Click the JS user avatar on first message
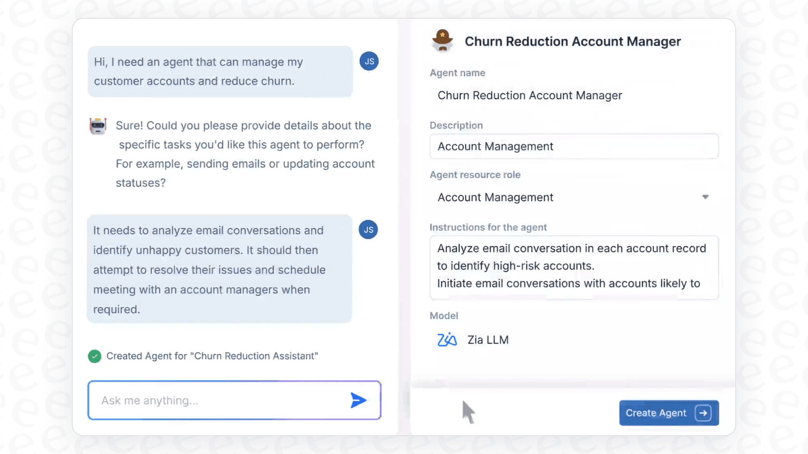This screenshot has height=454, width=808. [x=369, y=61]
